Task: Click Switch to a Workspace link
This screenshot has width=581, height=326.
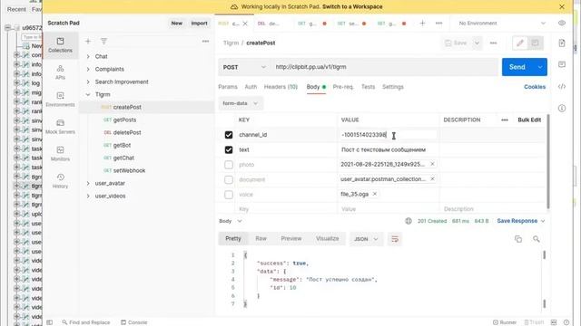Action: click(x=352, y=6)
